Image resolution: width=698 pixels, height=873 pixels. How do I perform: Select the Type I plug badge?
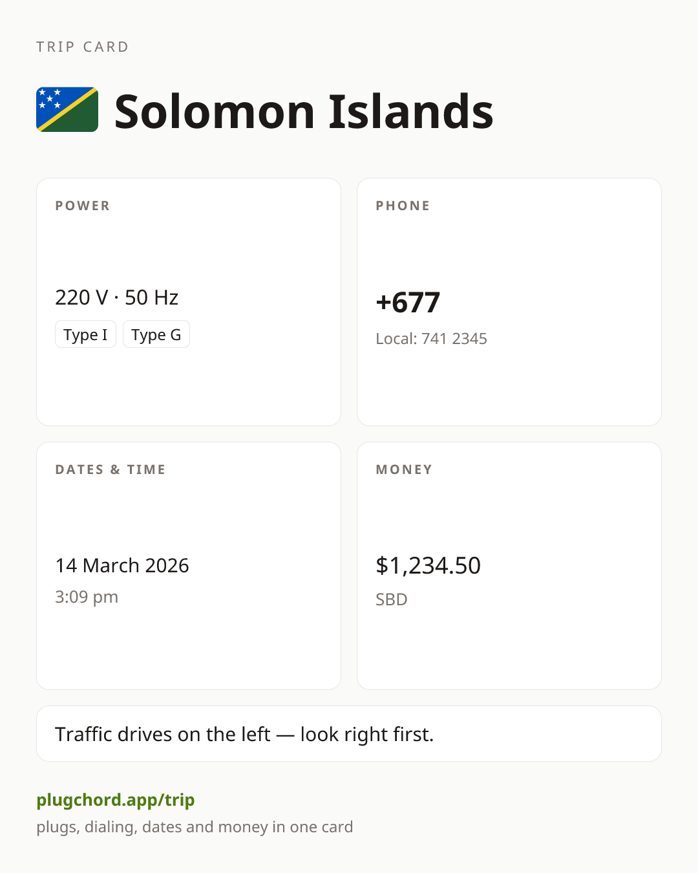(x=85, y=334)
